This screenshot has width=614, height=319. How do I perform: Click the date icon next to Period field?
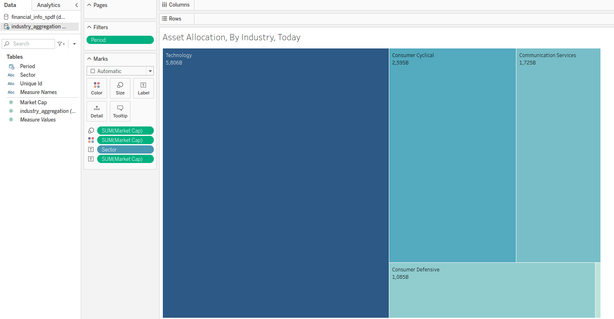(11, 67)
